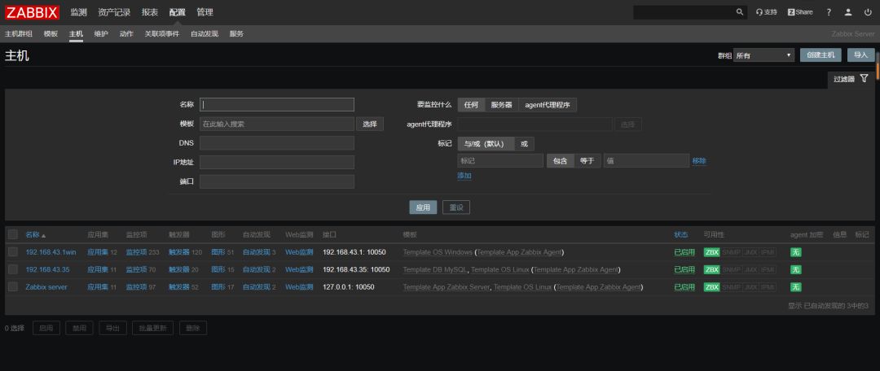Click the logout power icon

[x=869, y=11]
